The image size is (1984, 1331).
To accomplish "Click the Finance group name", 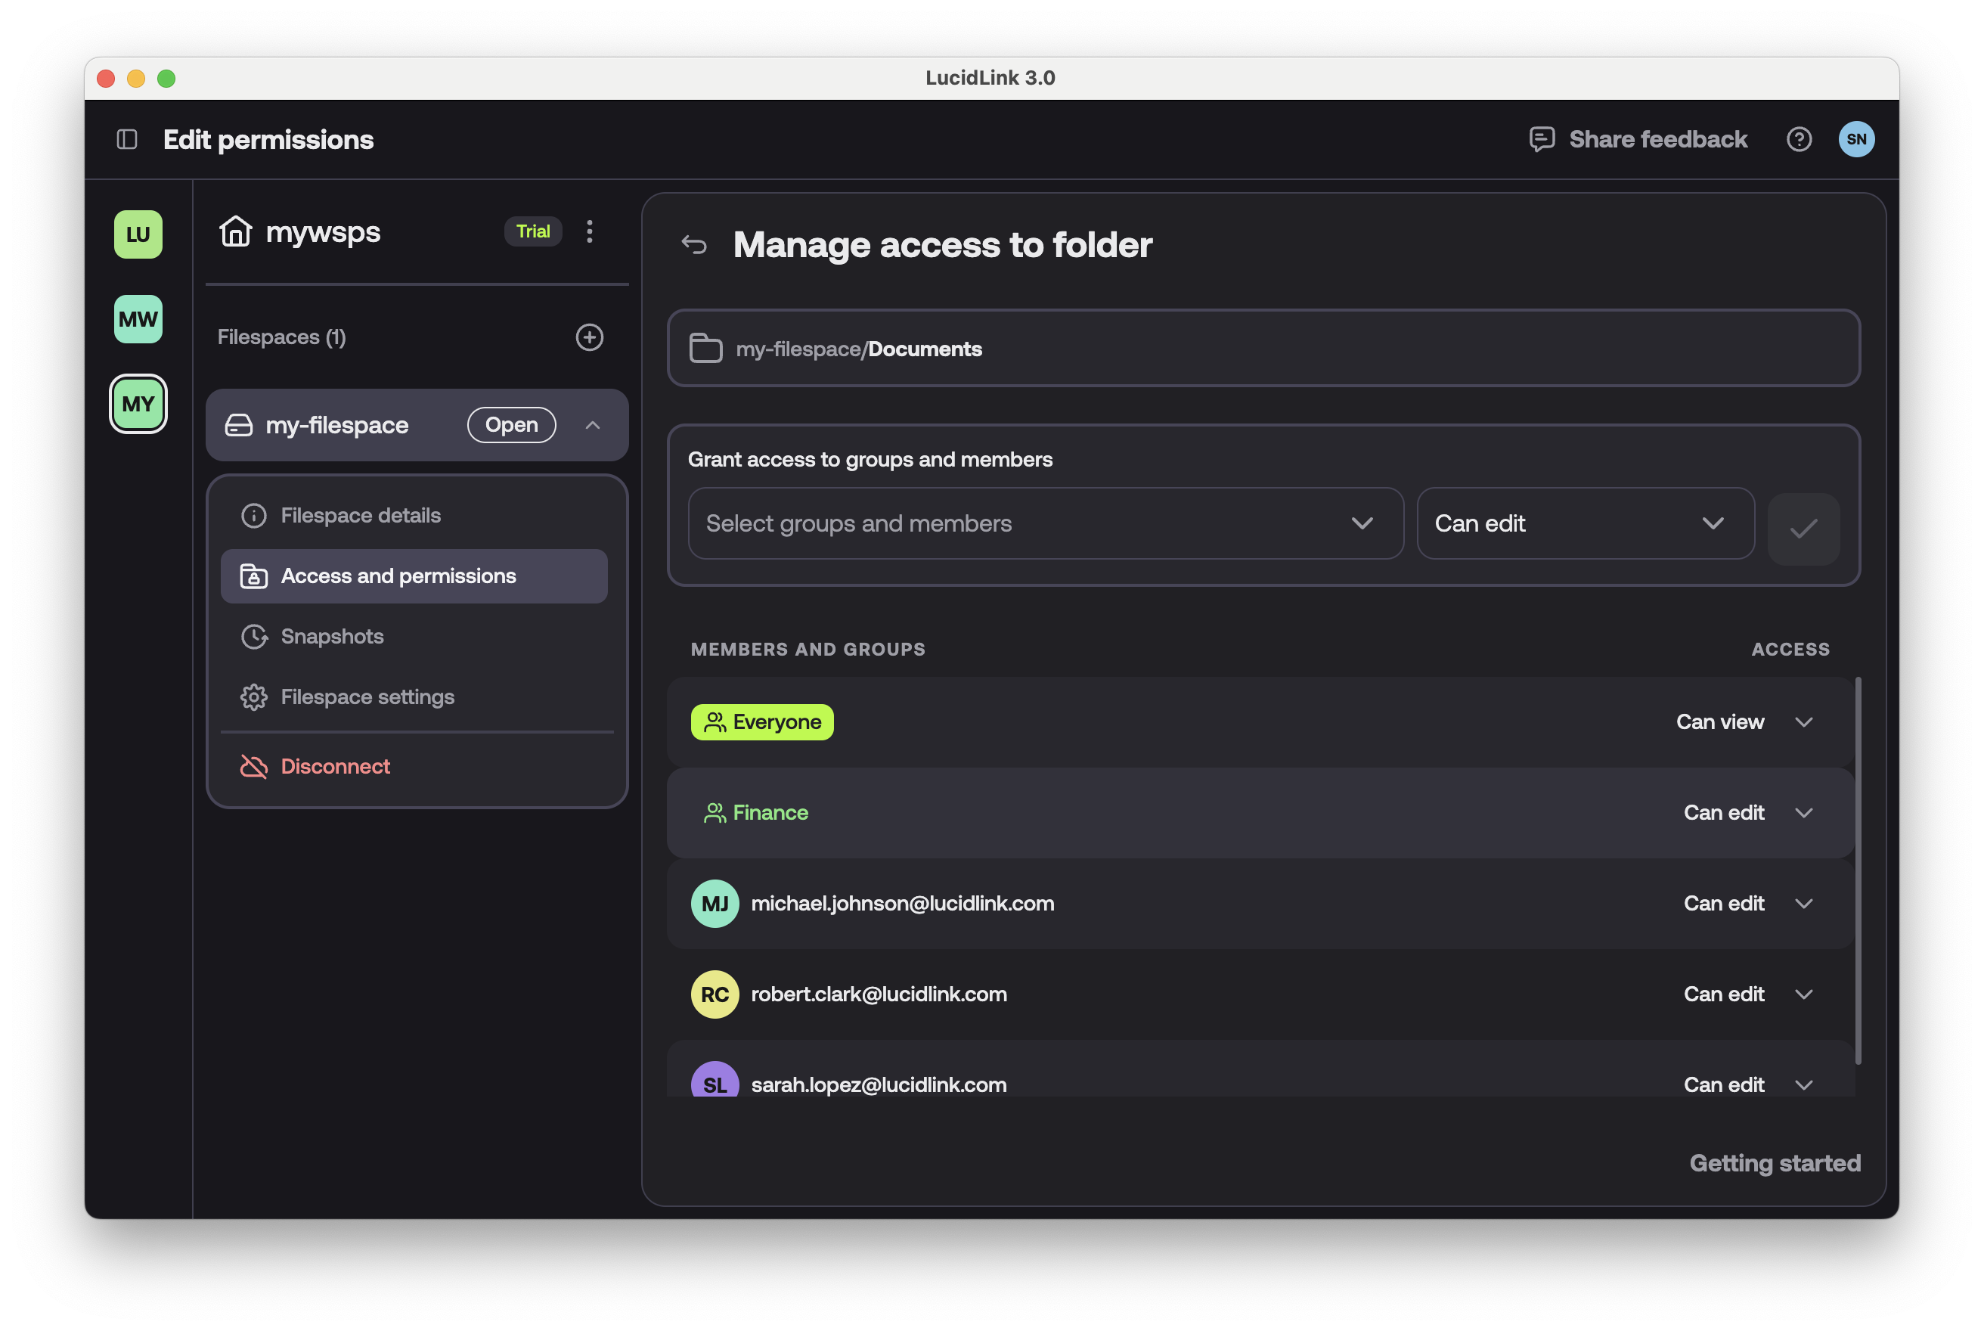I will (770, 813).
